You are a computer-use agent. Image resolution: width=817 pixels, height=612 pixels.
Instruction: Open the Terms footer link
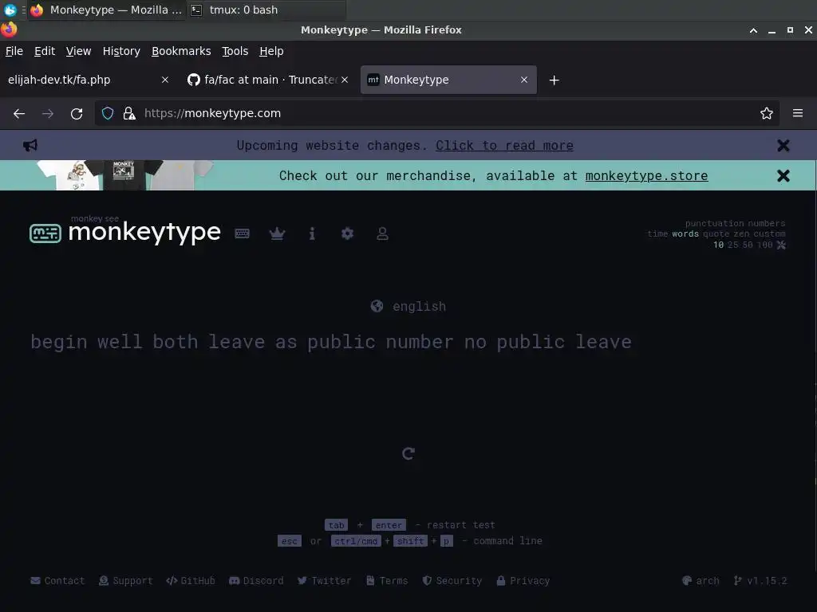click(x=387, y=580)
